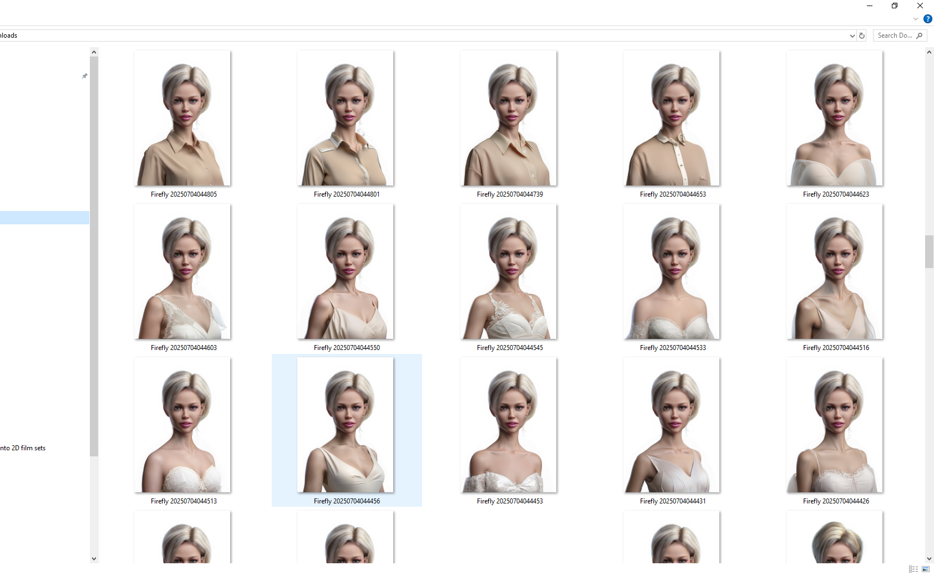
Task: Select thumbnail Firefly 20250704044623
Action: pos(835,118)
